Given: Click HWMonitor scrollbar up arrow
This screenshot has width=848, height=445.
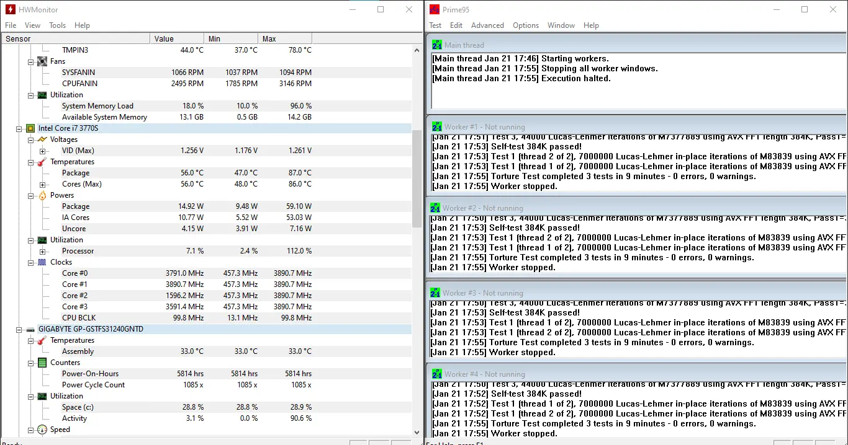Looking at the screenshot, I should click(417, 50).
